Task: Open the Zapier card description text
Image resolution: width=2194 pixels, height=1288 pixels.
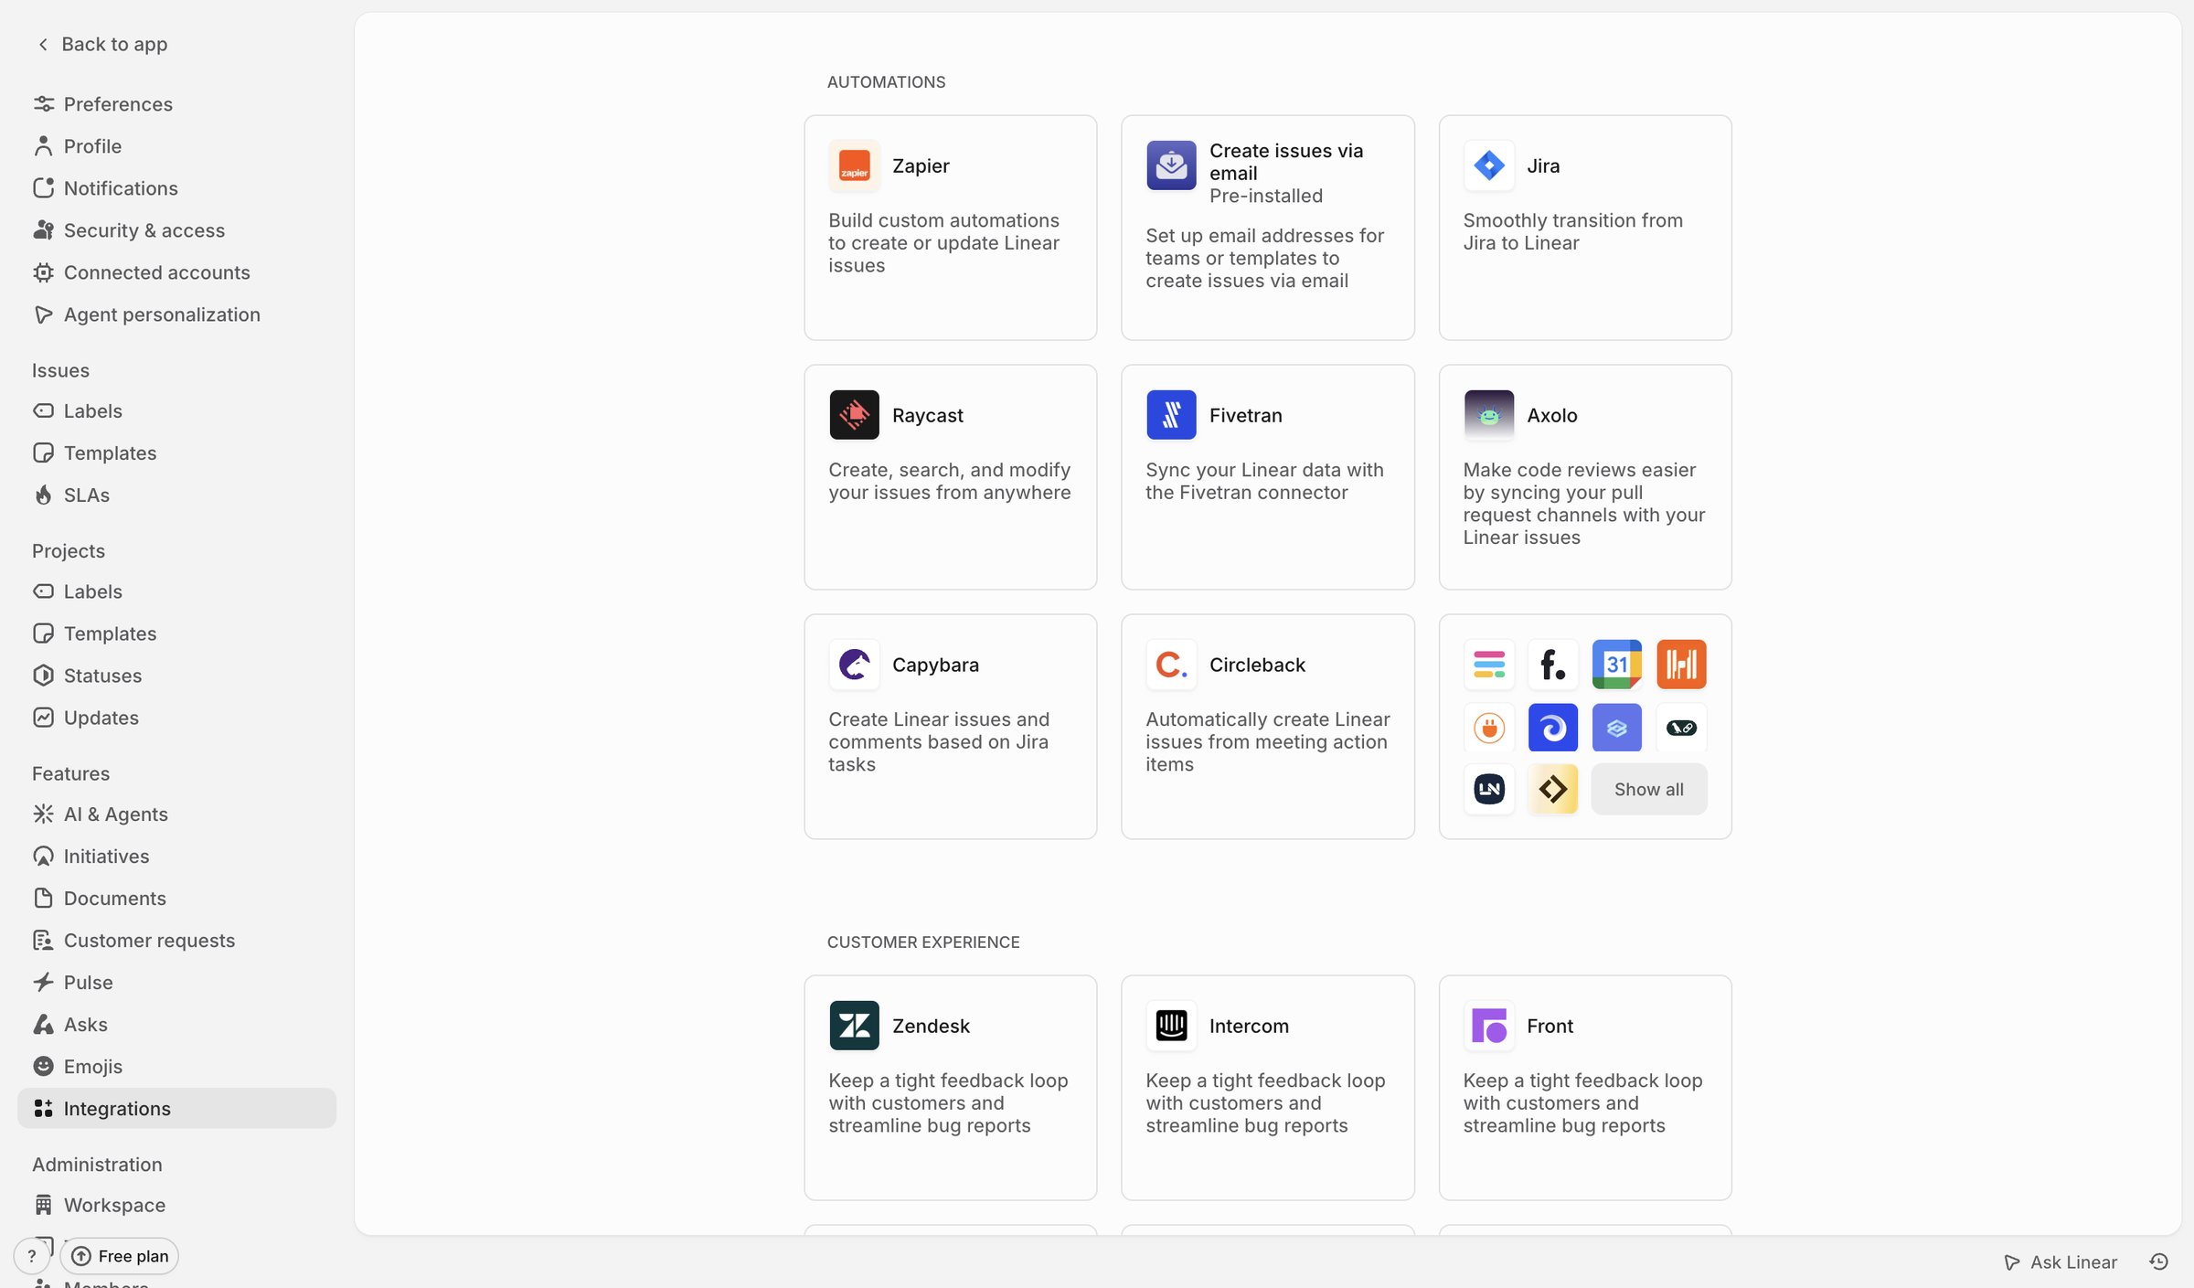Action: pyautogui.click(x=943, y=243)
